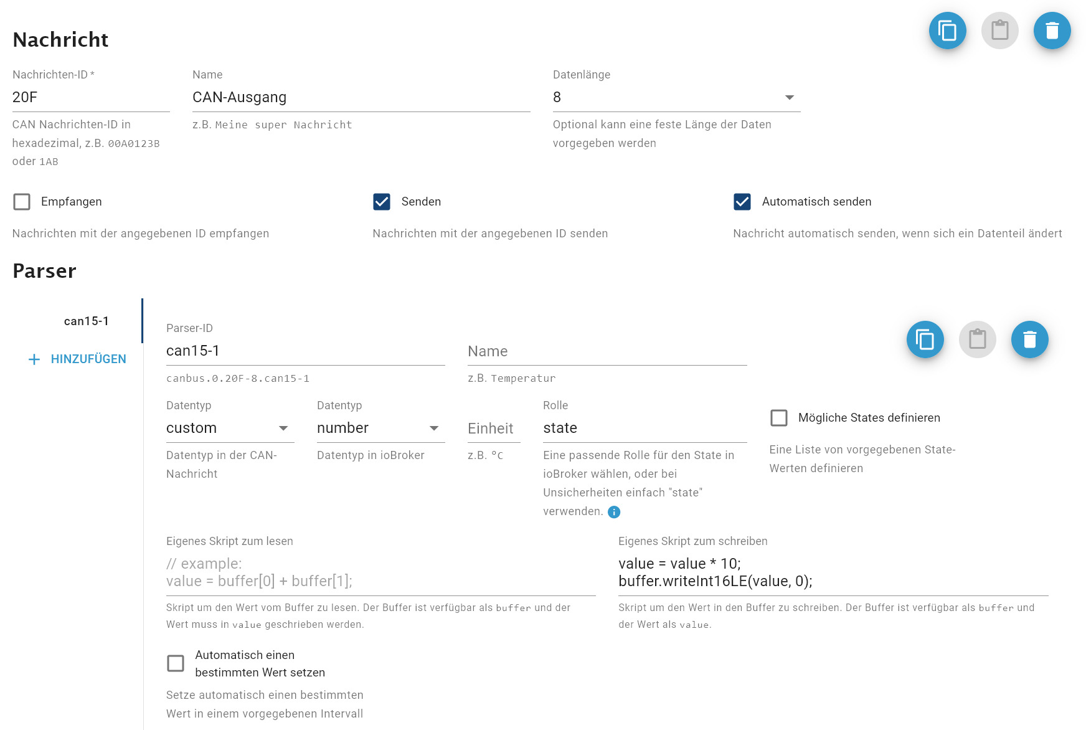The width and height of the screenshot is (1086, 730).
Task: Uncheck the Senden checkbox
Action: pos(382,202)
